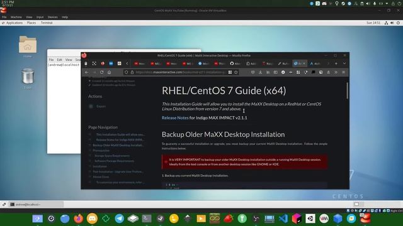Launch the JetBrains IDE from the dock
The width and height of the screenshot is (403, 226).
coord(297,218)
